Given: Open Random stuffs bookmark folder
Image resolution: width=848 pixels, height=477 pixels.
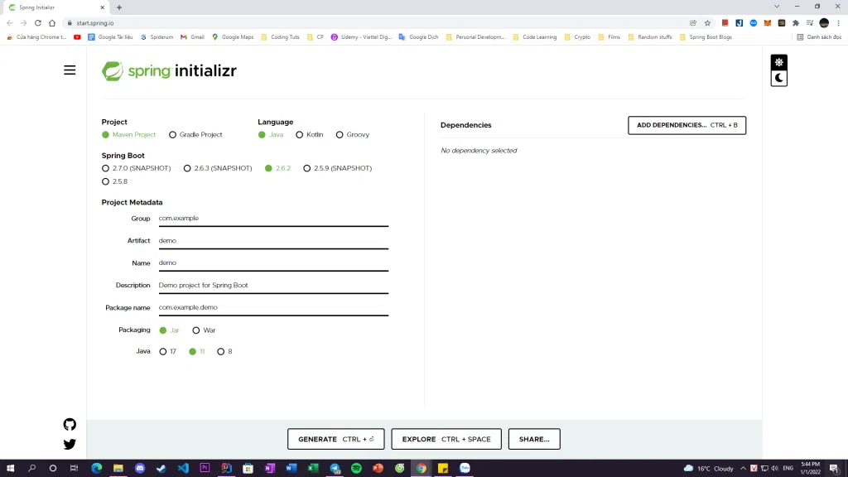Looking at the screenshot, I should pyautogui.click(x=649, y=37).
